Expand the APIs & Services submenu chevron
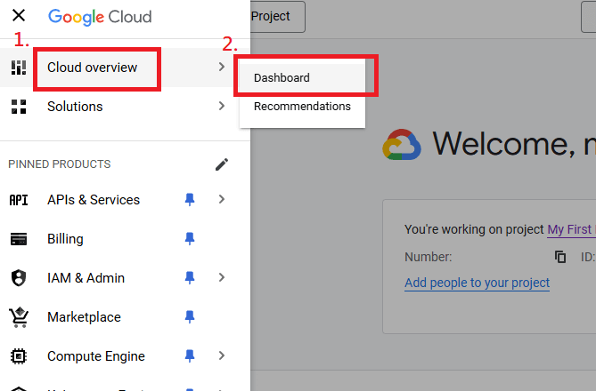The height and width of the screenshot is (391, 596). point(222,199)
